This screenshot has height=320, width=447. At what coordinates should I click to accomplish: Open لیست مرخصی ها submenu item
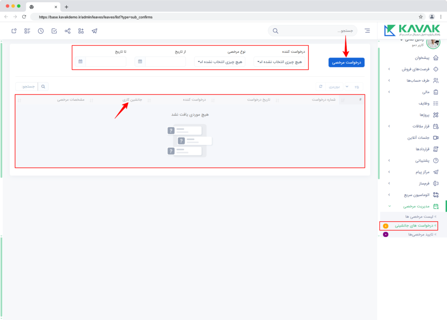click(419, 216)
